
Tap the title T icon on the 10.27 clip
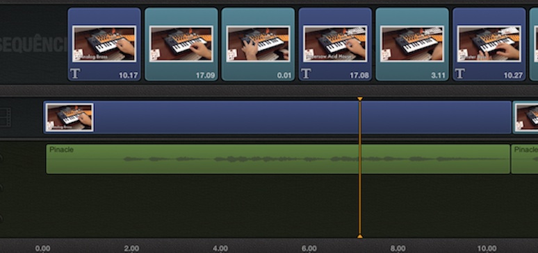coord(459,73)
